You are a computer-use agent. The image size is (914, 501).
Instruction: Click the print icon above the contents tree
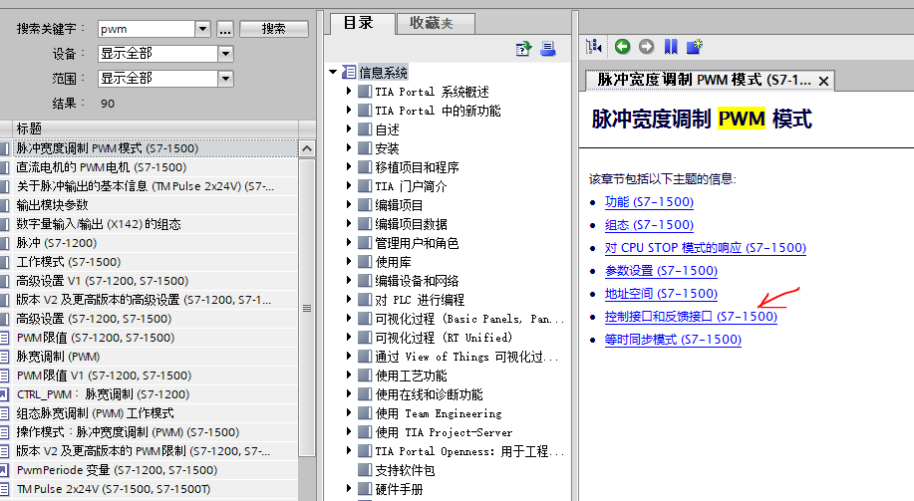[547, 49]
